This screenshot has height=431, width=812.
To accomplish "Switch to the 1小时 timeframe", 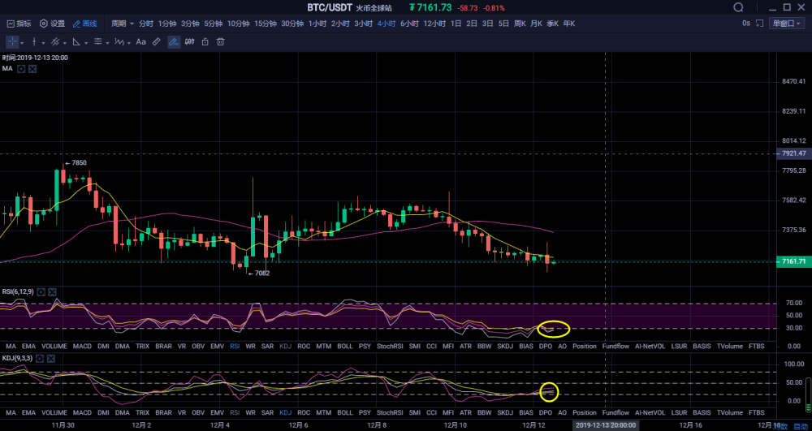I will [x=318, y=24].
